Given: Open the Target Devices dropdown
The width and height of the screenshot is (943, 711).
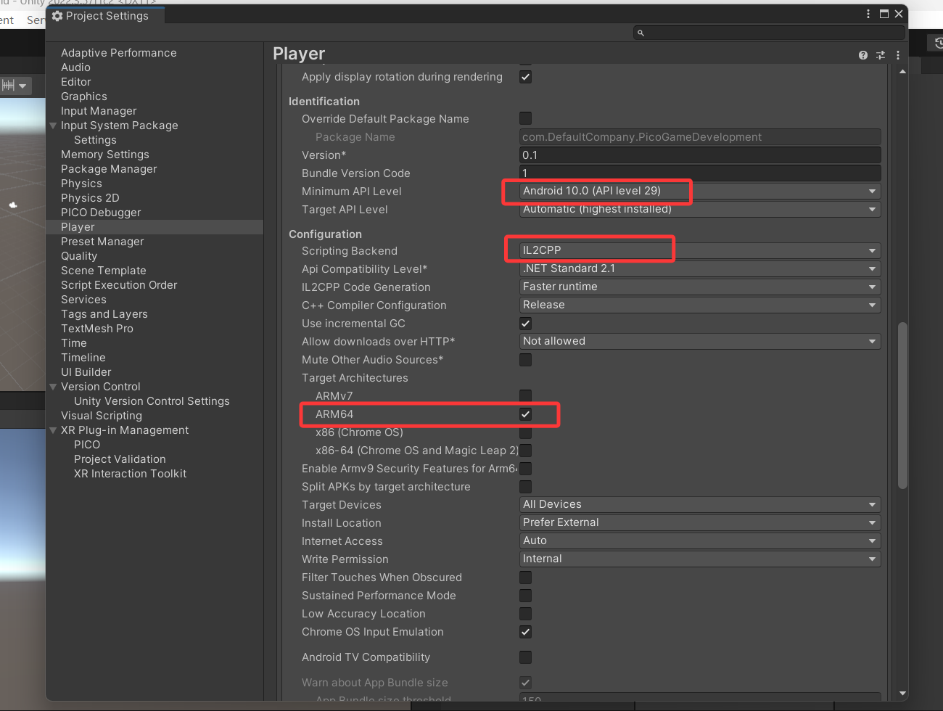Looking at the screenshot, I should pos(700,505).
